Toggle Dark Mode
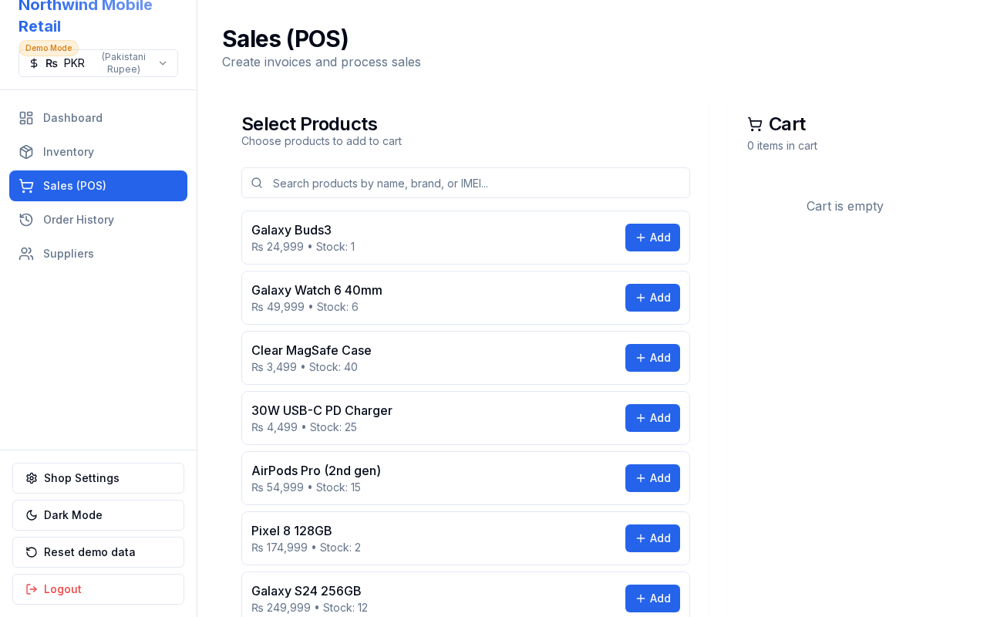This screenshot has height=617, width=987. point(98,515)
